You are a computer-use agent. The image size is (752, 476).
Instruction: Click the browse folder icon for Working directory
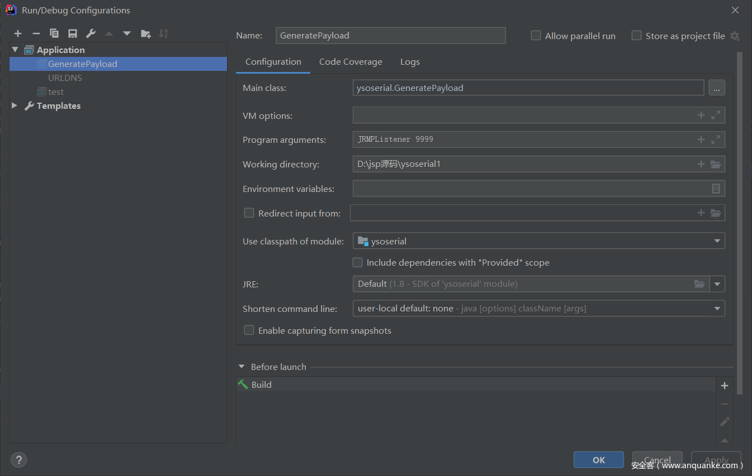[x=716, y=164]
